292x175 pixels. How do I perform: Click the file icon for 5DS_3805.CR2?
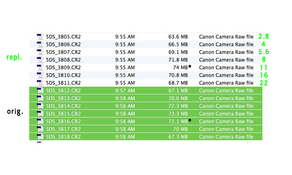click(40, 36)
